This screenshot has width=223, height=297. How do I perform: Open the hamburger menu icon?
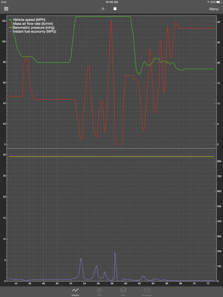(6, 9)
